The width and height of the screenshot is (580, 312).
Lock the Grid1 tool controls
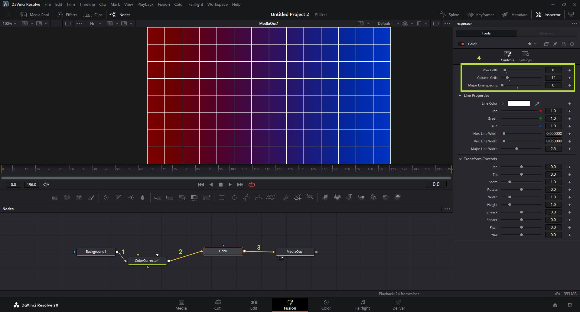563,44
